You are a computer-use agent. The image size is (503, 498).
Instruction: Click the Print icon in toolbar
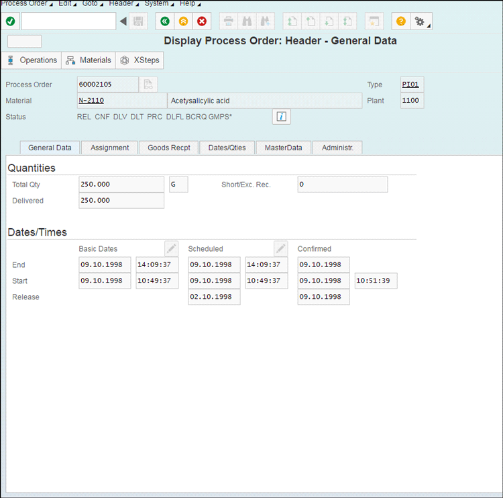pyautogui.click(x=229, y=21)
